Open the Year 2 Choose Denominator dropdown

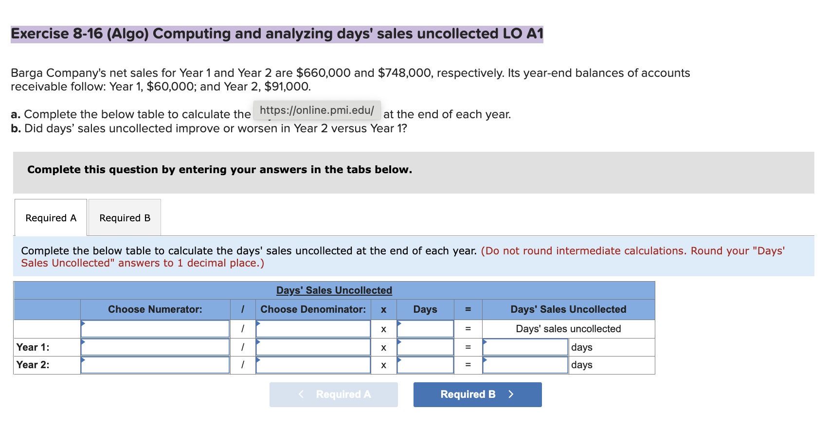313,365
